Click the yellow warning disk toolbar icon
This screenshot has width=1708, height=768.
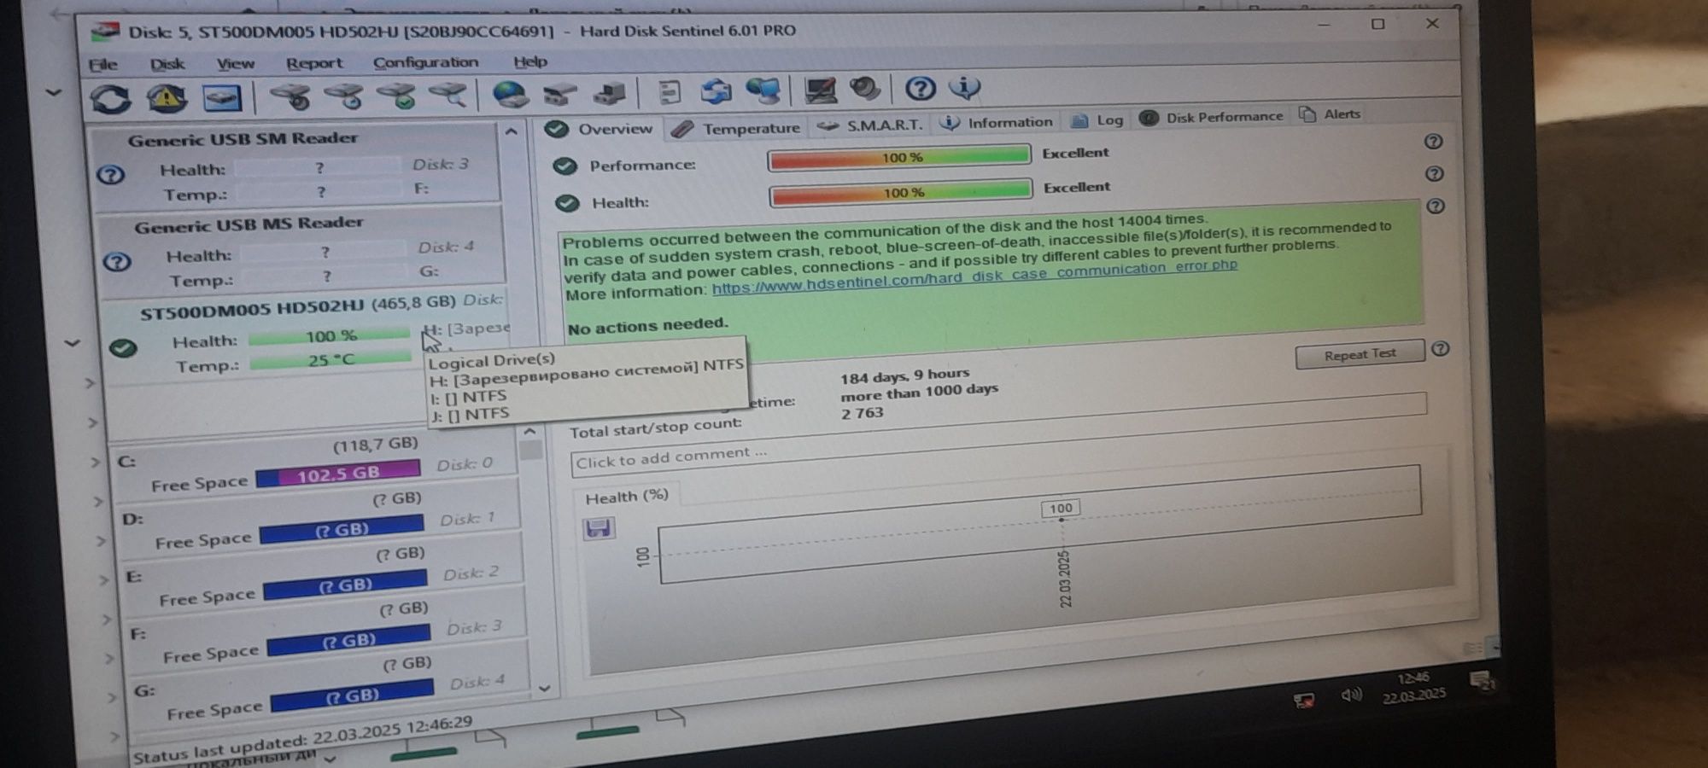(x=167, y=98)
